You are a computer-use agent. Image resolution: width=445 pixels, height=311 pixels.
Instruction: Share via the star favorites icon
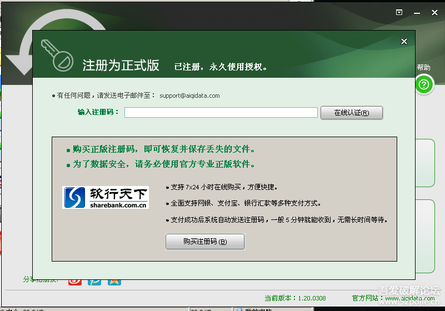[x=114, y=282]
